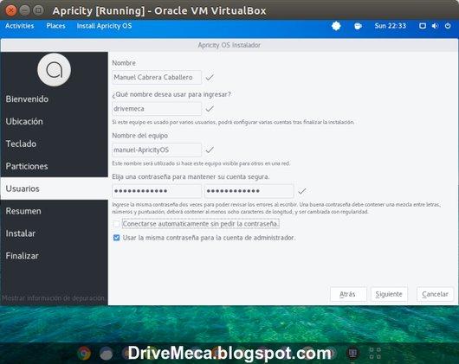Click the checkmark beside the Nombre field
The width and height of the screenshot is (459, 364).
[210, 78]
